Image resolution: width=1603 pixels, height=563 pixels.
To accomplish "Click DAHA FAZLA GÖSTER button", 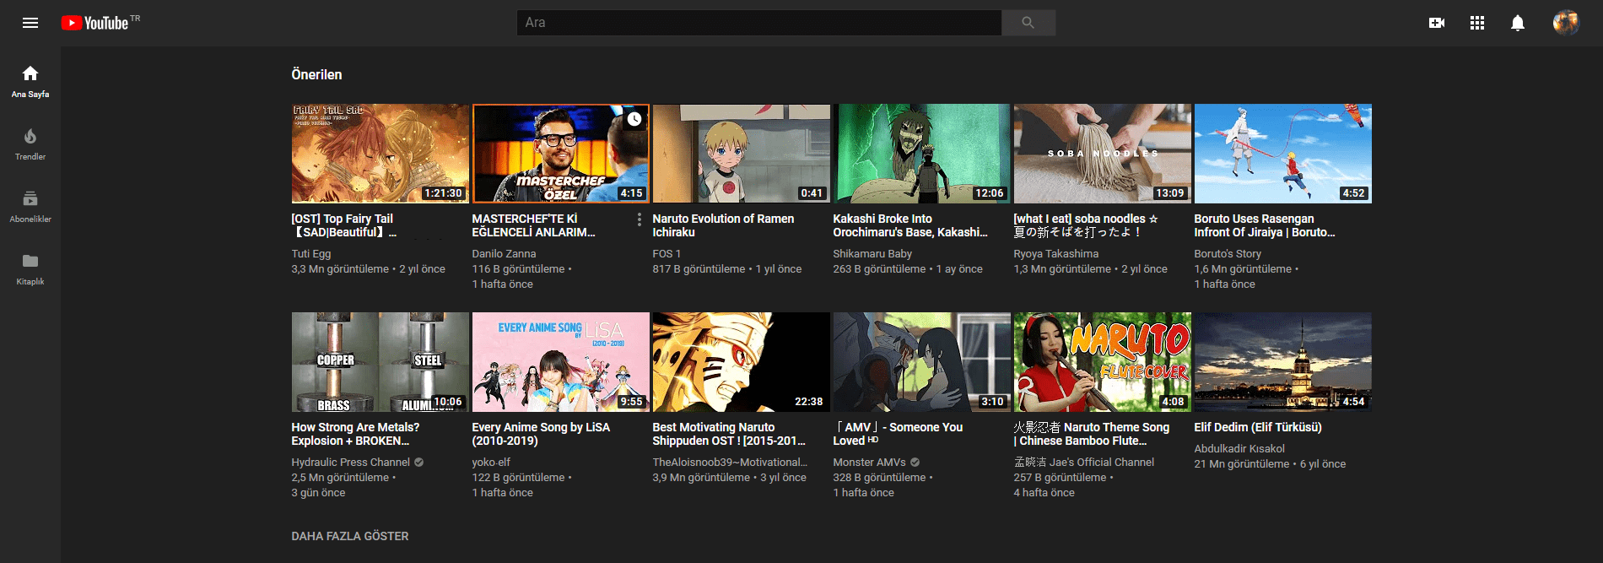I will [349, 536].
